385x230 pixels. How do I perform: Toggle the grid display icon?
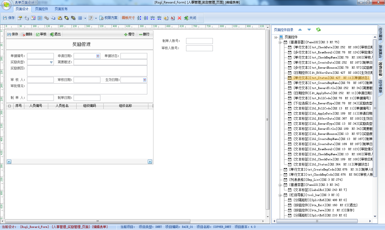tap(80, 18)
